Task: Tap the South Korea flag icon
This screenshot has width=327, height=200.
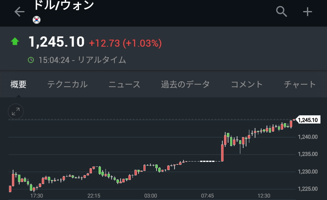Action: pos(36,19)
